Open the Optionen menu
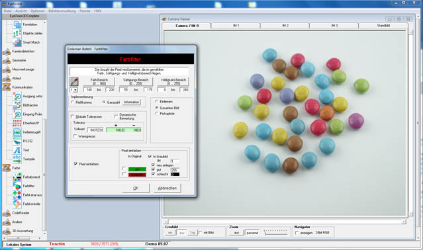 38,11
